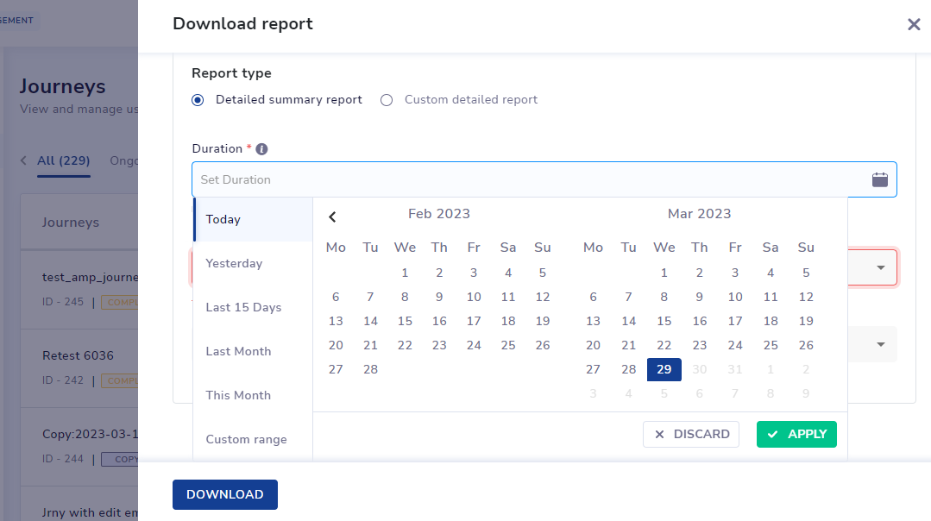Select March 15 in the calendar
The width and height of the screenshot is (931, 521).
(x=664, y=321)
